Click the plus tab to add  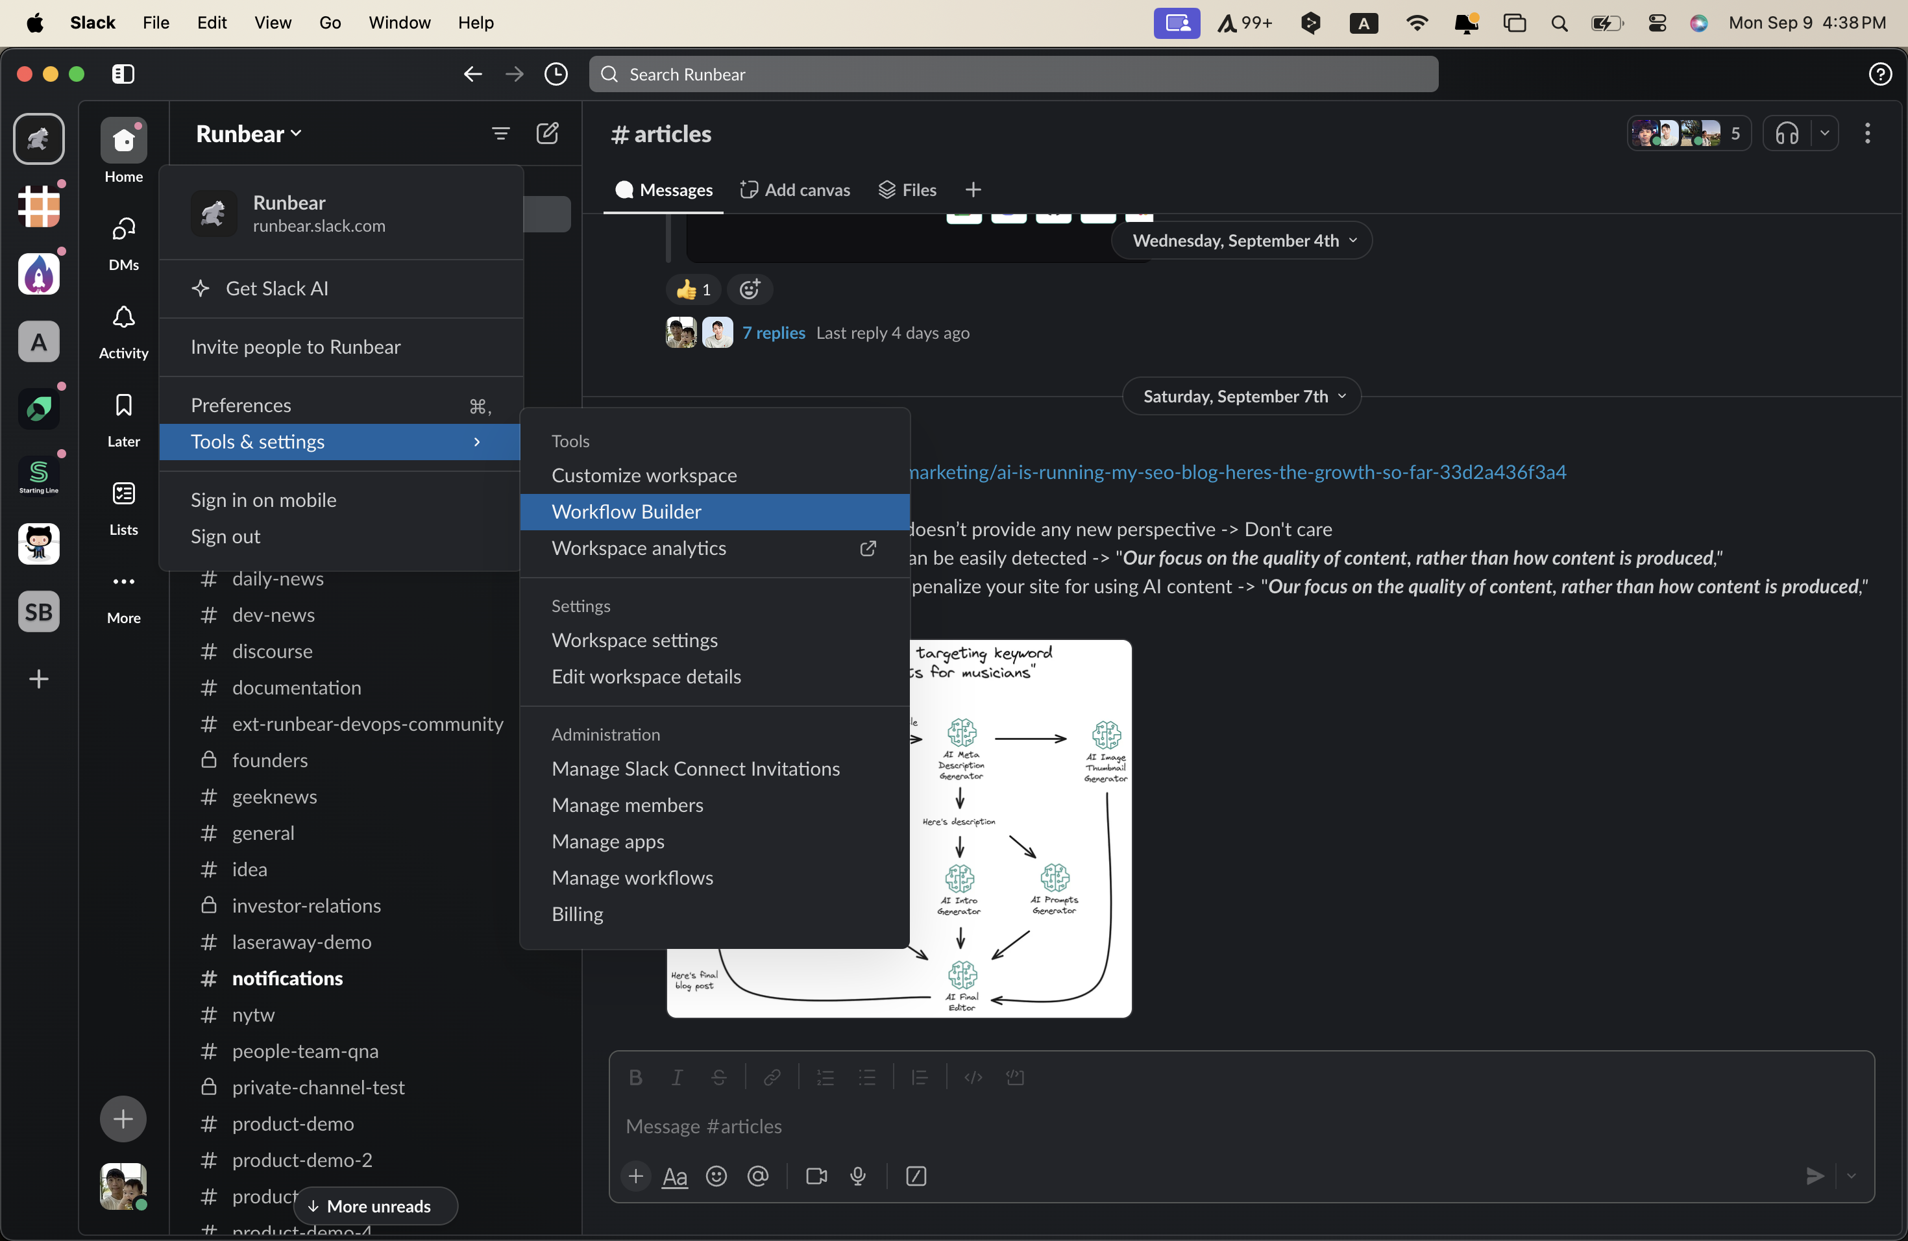(973, 190)
